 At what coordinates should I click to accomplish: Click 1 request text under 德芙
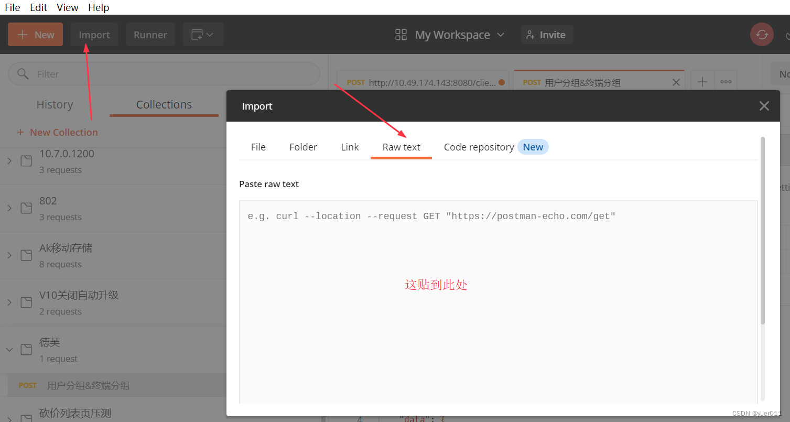[58, 359]
